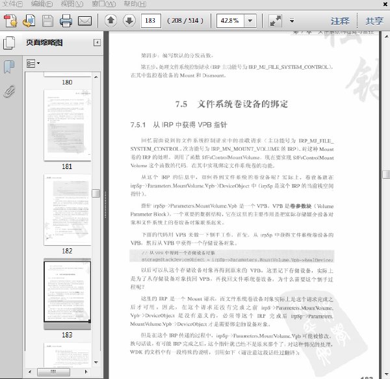Viewport: 390px width, 379px height.
Task: Click the thumbnail panel scroll up arrow
Action: 96,77
